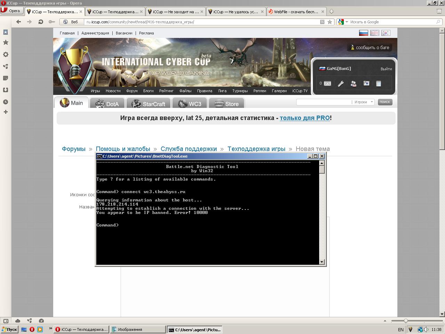The image size is (445, 334).
Task: Click the Opera address bar URL field
Action: (x=202, y=22)
